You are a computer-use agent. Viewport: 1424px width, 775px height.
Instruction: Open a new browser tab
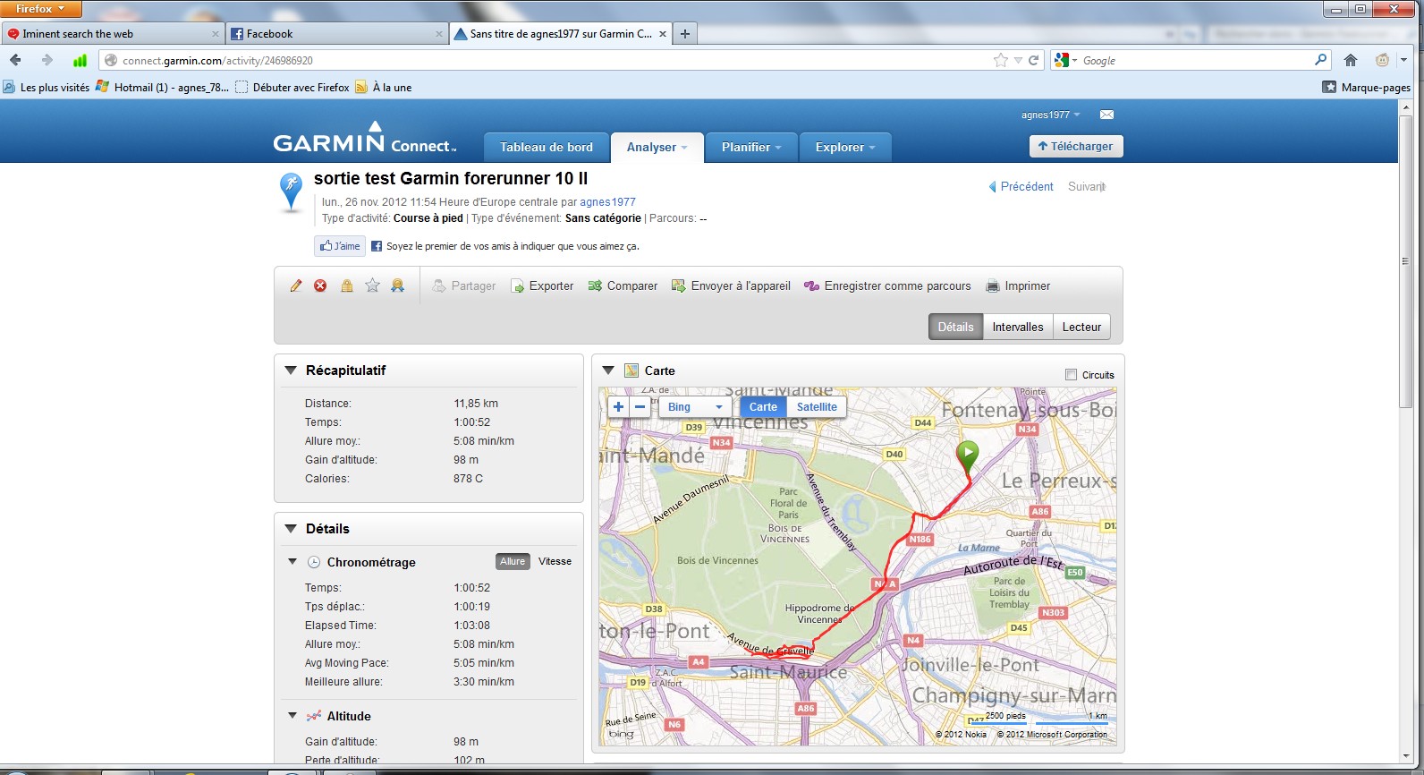pyautogui.click(x=685, y=34)
